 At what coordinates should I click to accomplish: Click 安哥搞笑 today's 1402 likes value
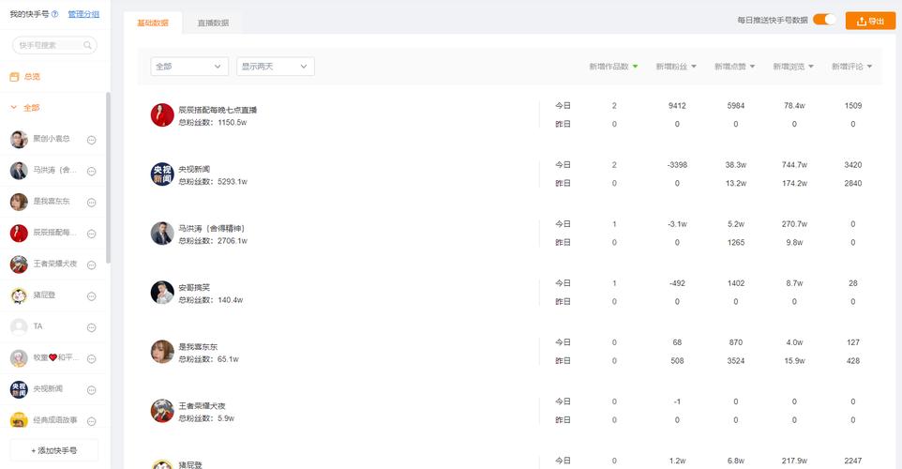pos(736,283)
